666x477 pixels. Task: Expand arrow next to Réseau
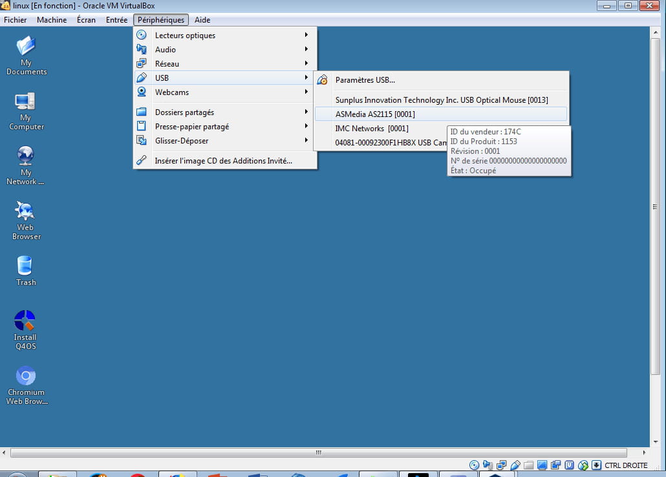[x=306, y=63]
